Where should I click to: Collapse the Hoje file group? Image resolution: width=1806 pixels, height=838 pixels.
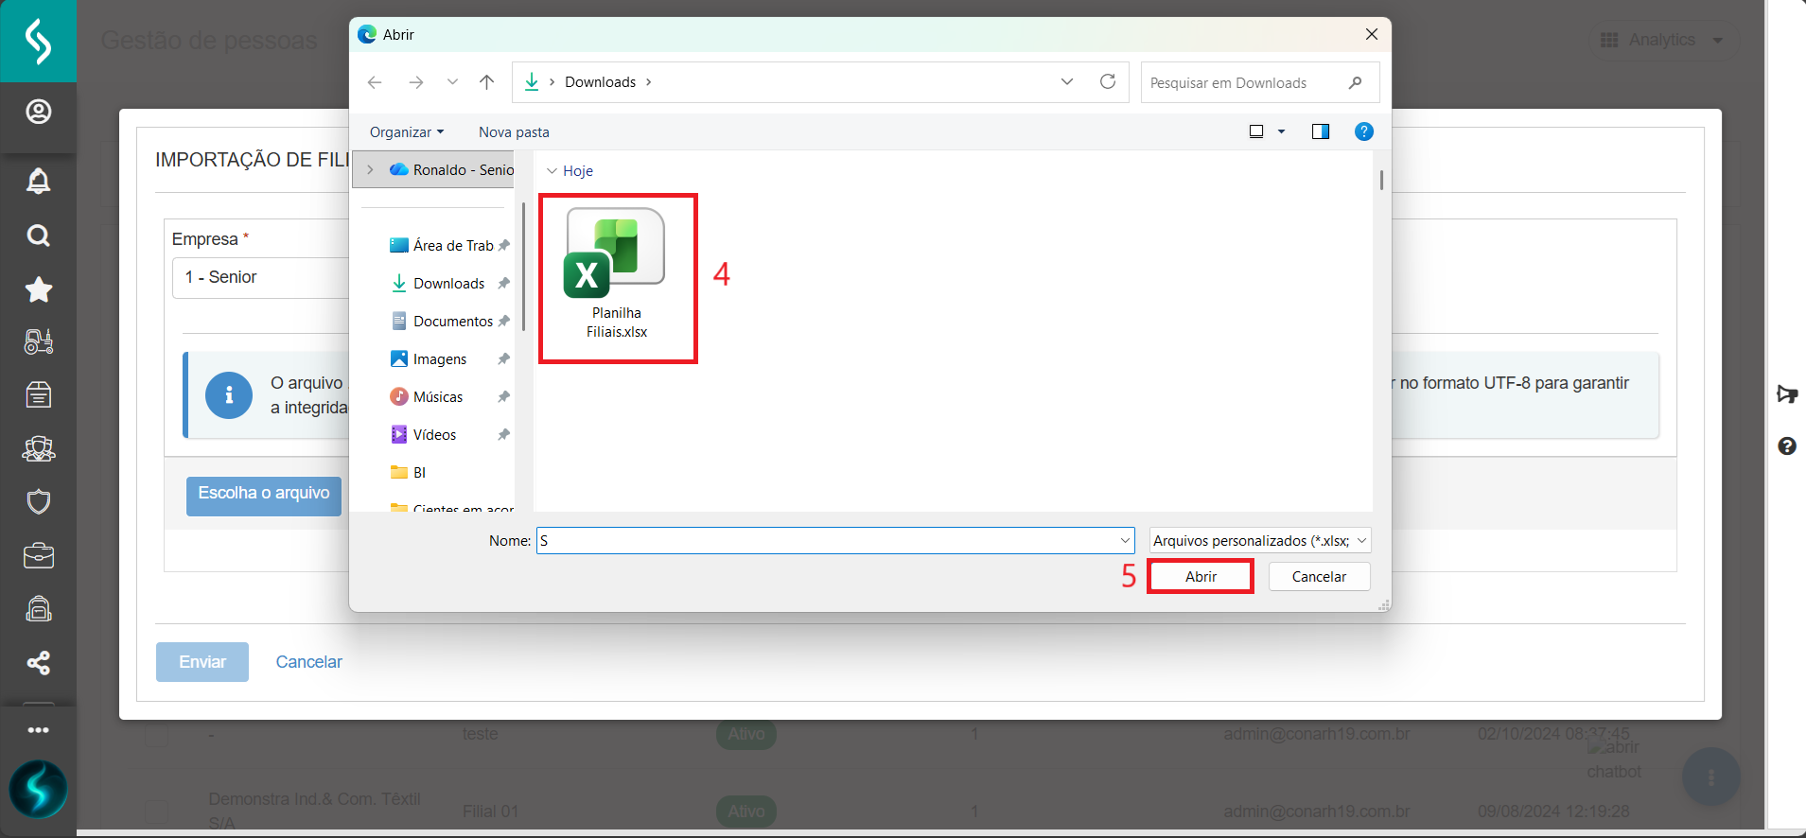pyautogui.click(x=552, y=171)
